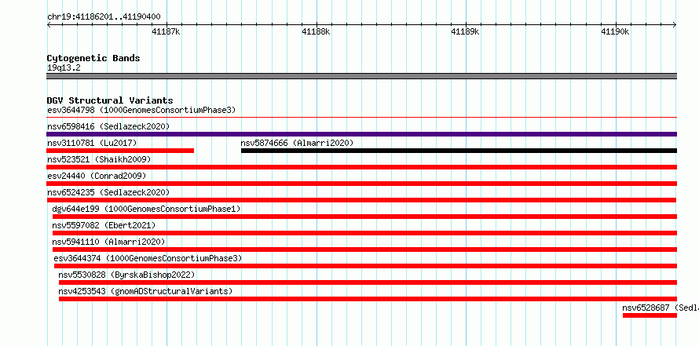Click the short red nsv3110781 bar
699x346 pixels.
120,151
